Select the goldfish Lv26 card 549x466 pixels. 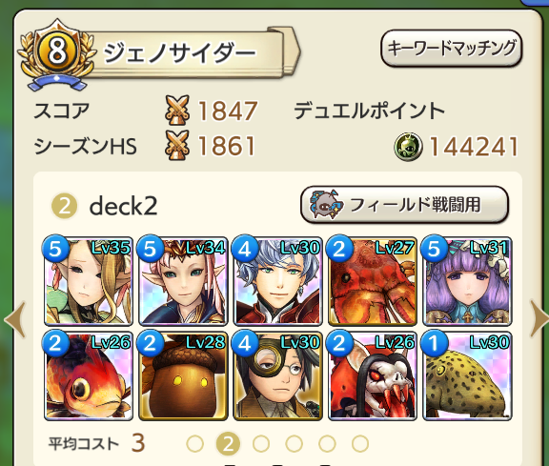click(x=89, y=375)
